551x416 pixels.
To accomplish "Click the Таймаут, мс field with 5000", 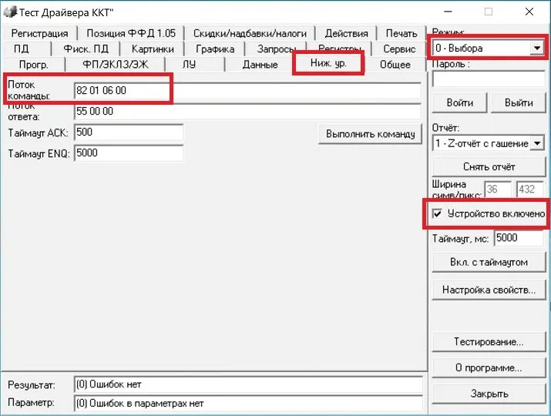I will 519,238.
